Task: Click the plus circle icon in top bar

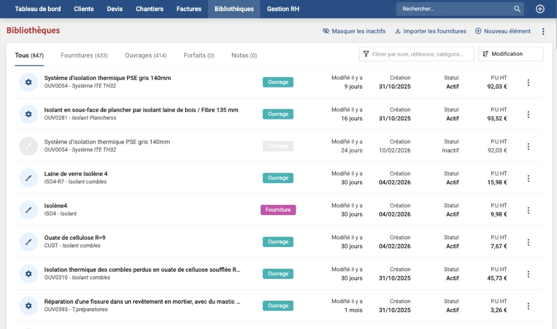Action: point(540,9)
